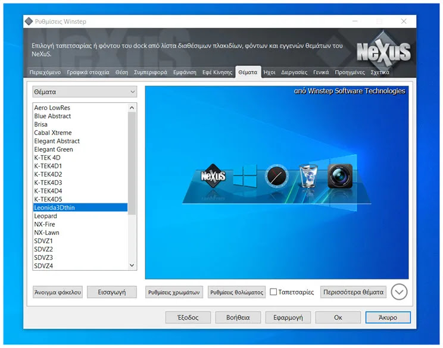
Task: Click the Βοήθεια button
Action: coord(238,318)
